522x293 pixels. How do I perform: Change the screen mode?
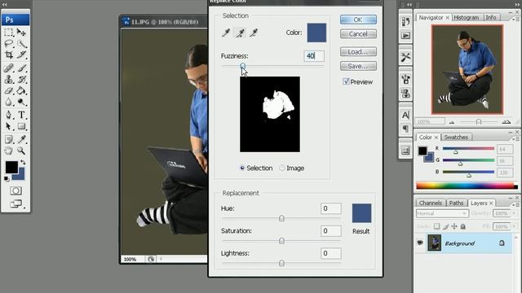pyautogui.click(x=15, y=203)
